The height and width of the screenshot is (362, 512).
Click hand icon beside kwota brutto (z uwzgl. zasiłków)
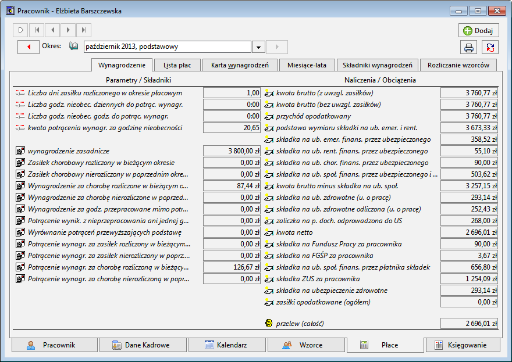(268, 93)
